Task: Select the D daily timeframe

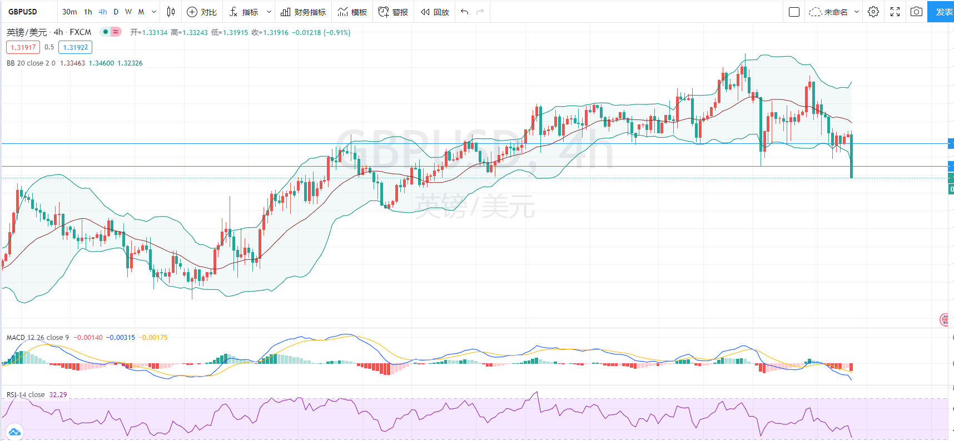Action: 116,12
